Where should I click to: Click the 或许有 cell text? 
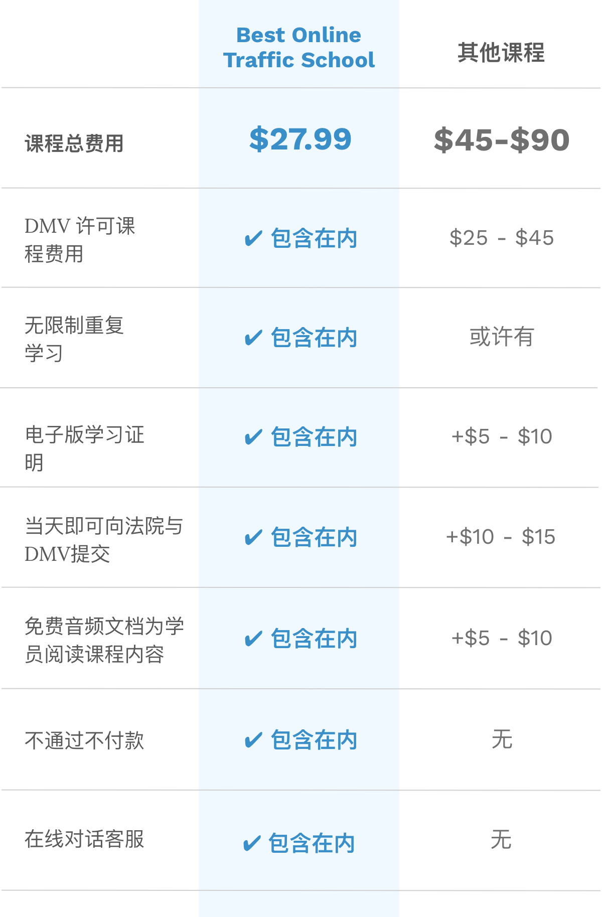pyautogui.click(x=501, y=337)
